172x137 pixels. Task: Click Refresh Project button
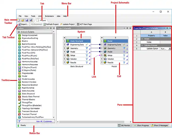point(51,24)
